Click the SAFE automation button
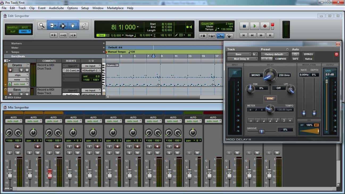345x194 pixels. coord(295,59)
